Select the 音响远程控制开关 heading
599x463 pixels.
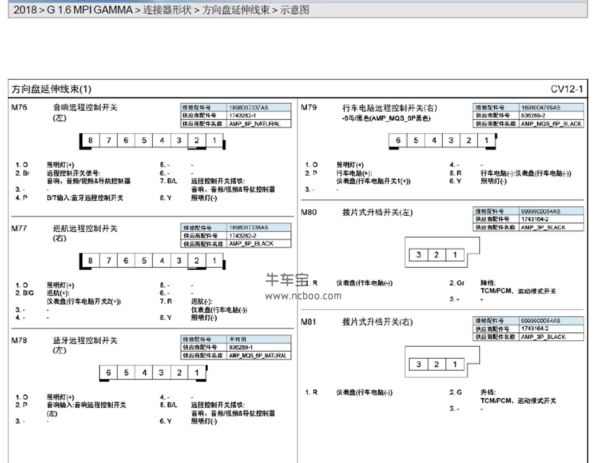coord(85,107)
